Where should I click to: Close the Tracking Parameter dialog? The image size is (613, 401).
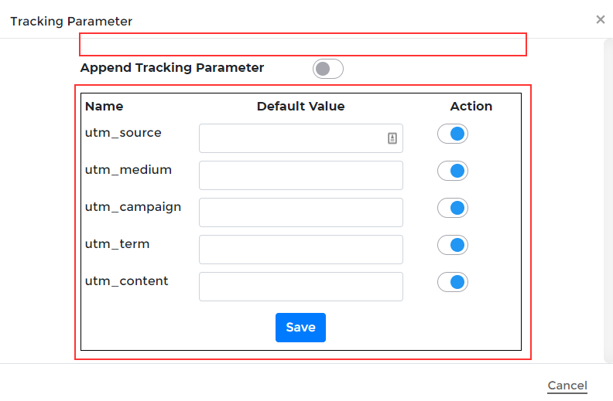pos(601,19)
